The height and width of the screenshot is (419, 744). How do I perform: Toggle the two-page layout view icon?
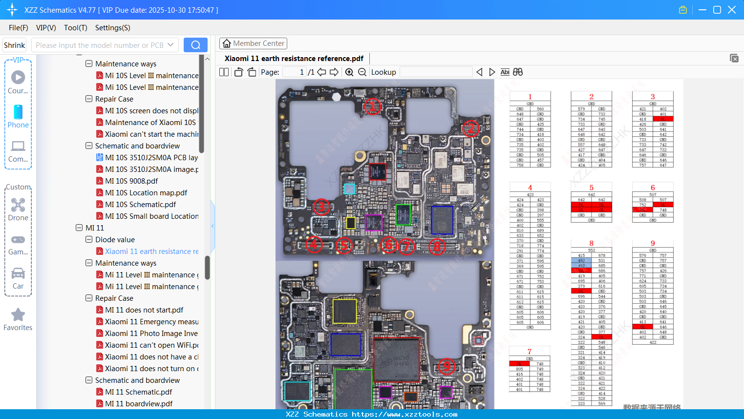(x=224, y=72)
